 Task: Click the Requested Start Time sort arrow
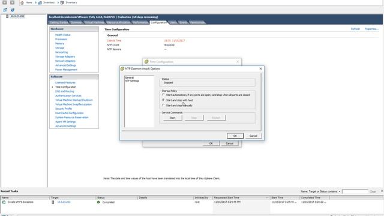click(x=266, y=197)
